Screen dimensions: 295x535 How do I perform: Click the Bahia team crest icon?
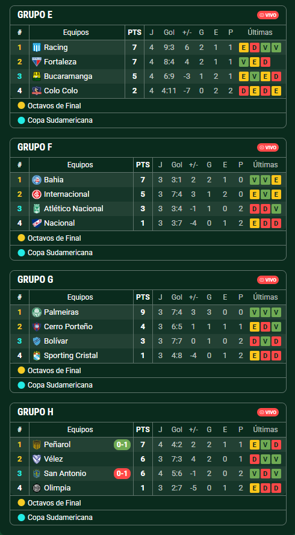coord(37,180)
